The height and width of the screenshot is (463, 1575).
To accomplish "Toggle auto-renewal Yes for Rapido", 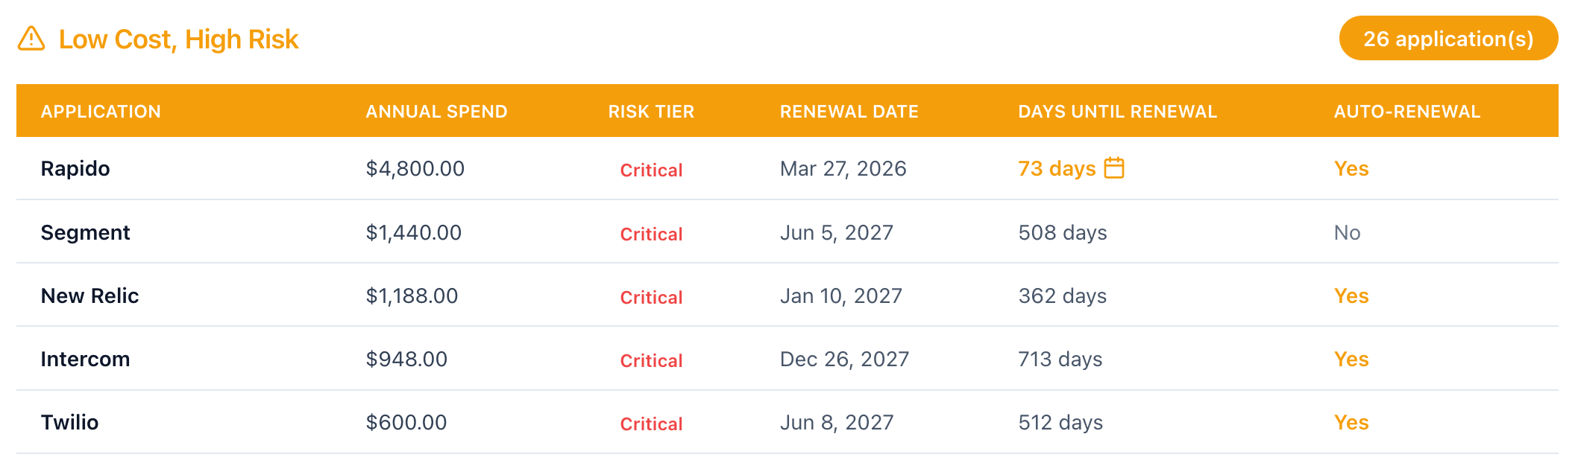I will [1351, 168].
